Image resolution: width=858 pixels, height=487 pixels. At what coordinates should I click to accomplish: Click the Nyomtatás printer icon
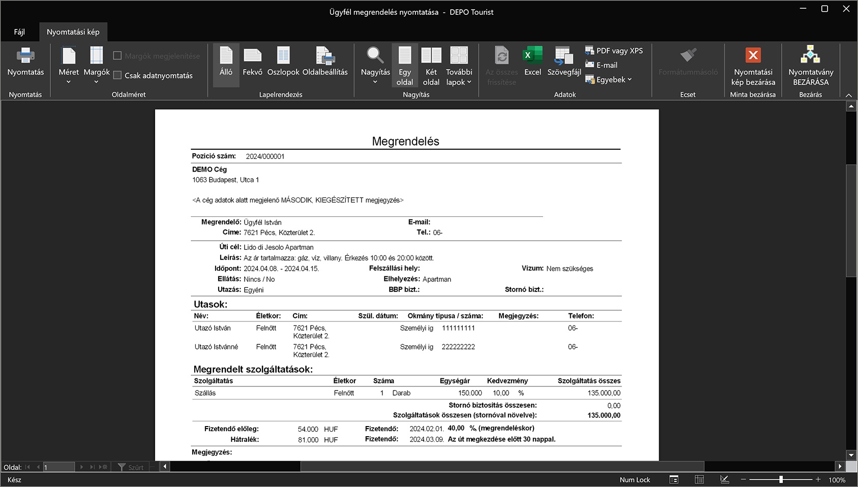(25, 56)
